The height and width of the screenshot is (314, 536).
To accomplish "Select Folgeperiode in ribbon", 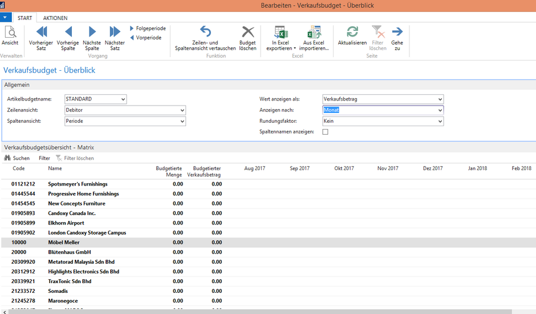I will pos(148,29).
